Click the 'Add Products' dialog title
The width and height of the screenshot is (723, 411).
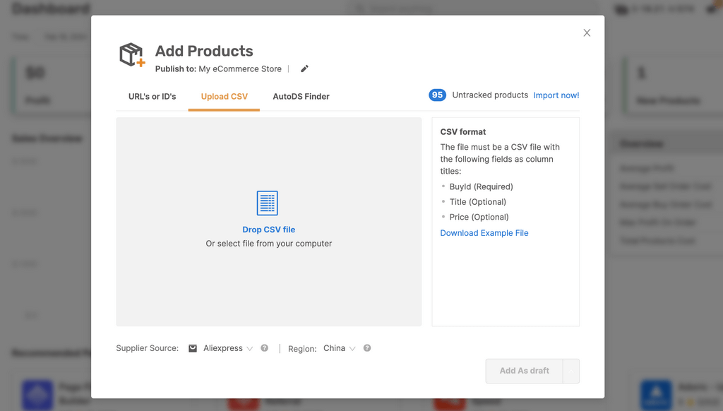(x=204, y=51)
